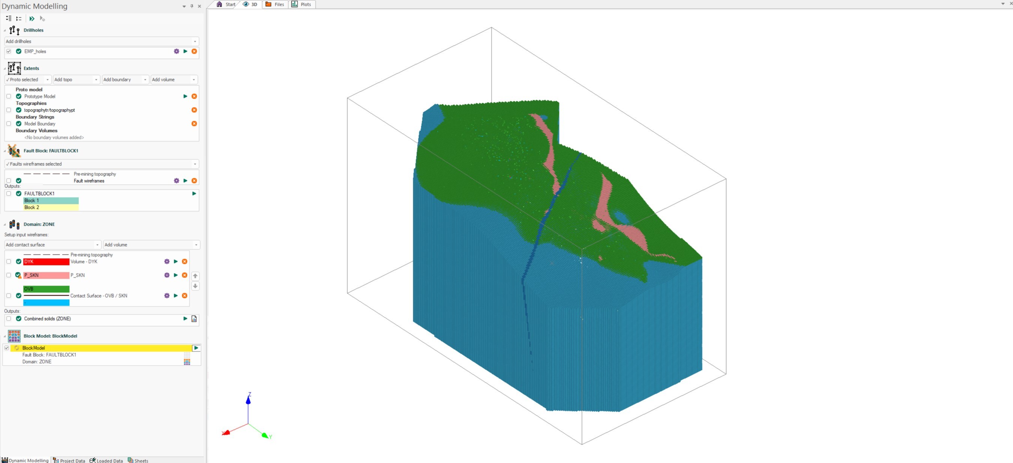Remove the topography entry with orange X
The width and height of the screenshot is (1013, 463).
[194, 110]
